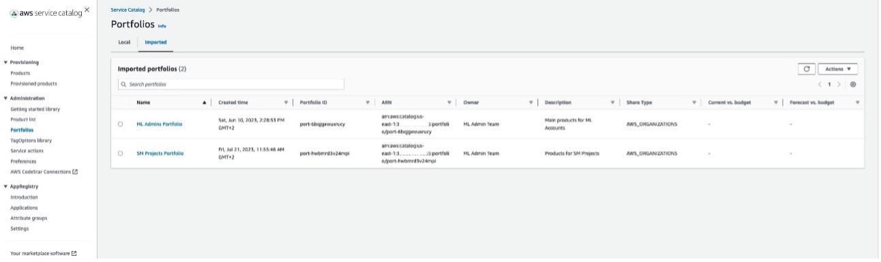Screen dimensions: 881x262
Task: Open the Actions dropdown menu
Action: (x=837, y=69)
